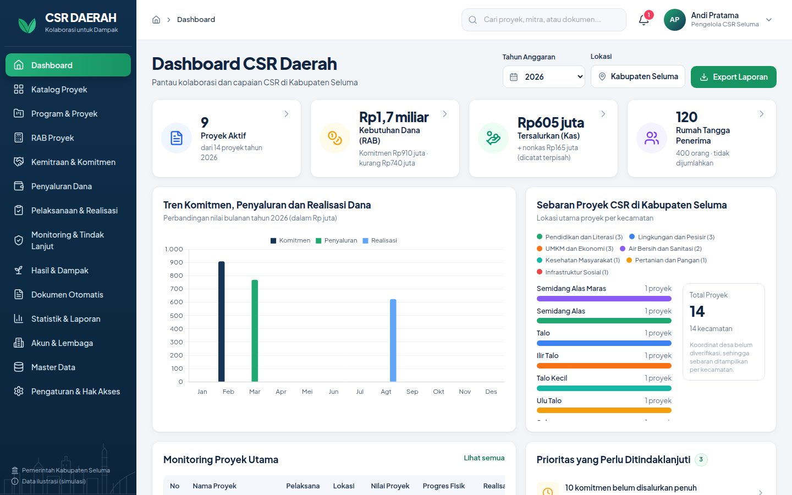Screen dimensions: 792x495
Task: Open the notification bell
Action: [643, 20]
